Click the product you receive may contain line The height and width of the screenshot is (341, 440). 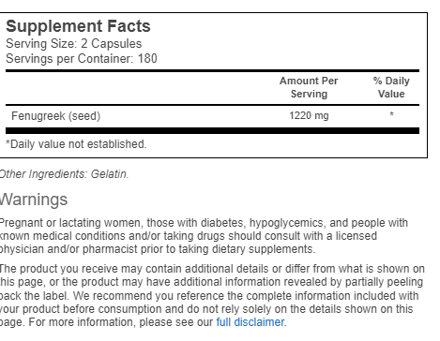point(212,269)
